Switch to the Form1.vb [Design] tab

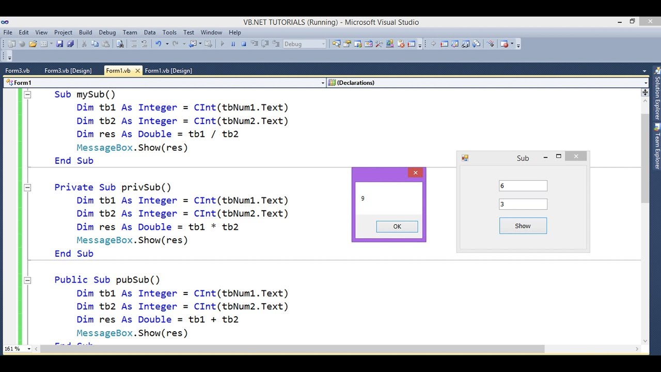(x=168, y=71)
